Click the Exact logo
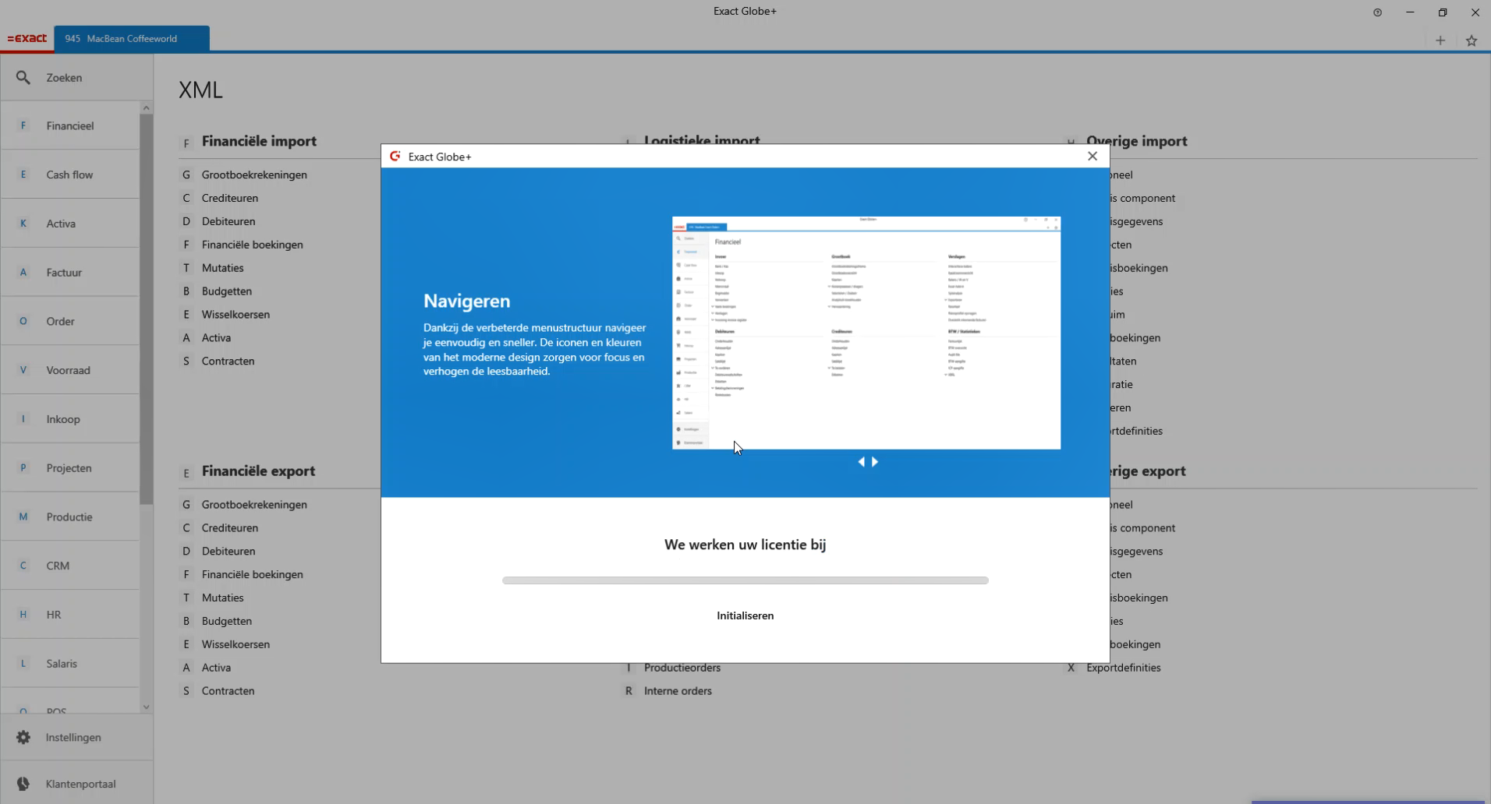Viewport: 1491px width, 804px height. click(27, 38)
